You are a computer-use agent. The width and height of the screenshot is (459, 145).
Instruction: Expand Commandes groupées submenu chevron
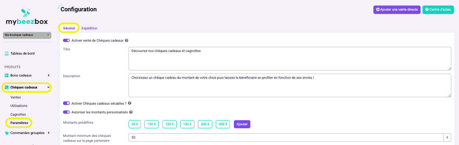[49, 133]
